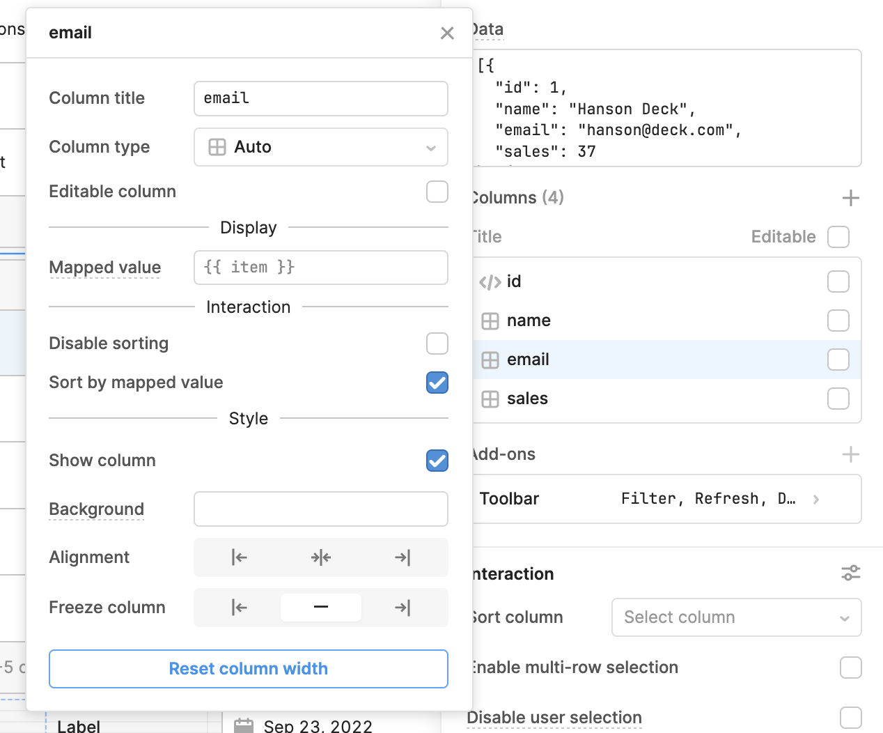The width and height of the screenshot is (883, 733).
Task: Freeze column to the left
Action: tap(239, 608)
